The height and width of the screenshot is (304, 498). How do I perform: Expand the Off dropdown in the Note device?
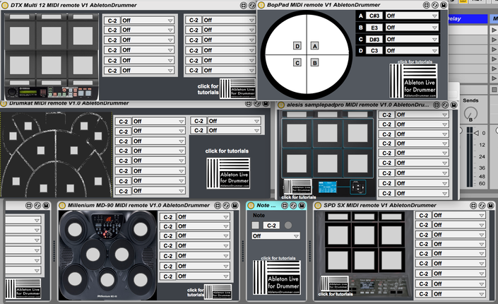(x=275, y=236)
